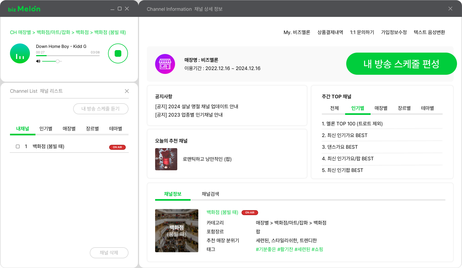The height and width of the screenshot is (268, 462).
Task: Click the green equalizer now-playing icon
Action: [20, 53]
